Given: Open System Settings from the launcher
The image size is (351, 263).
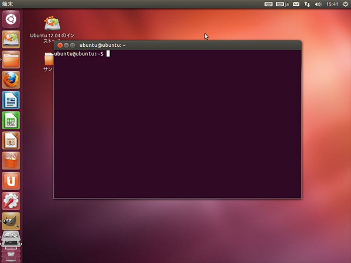Looking at the screenshot, I should (11, 201).
